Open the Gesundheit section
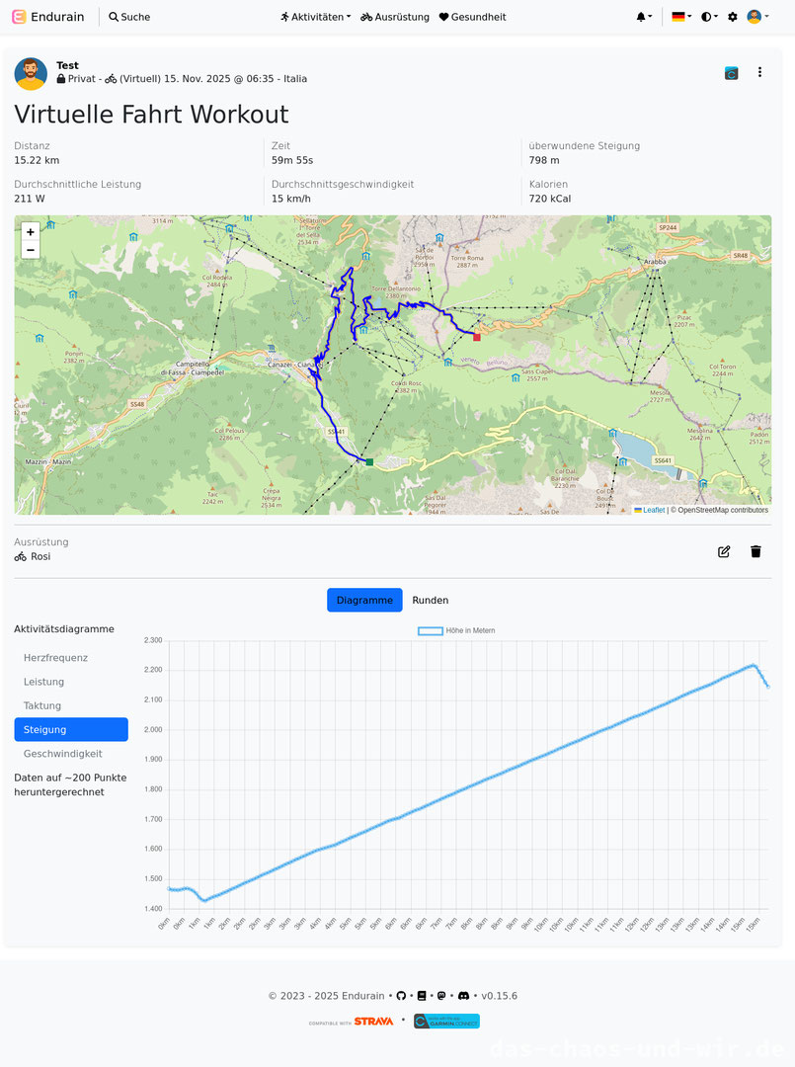 [472, 17]
